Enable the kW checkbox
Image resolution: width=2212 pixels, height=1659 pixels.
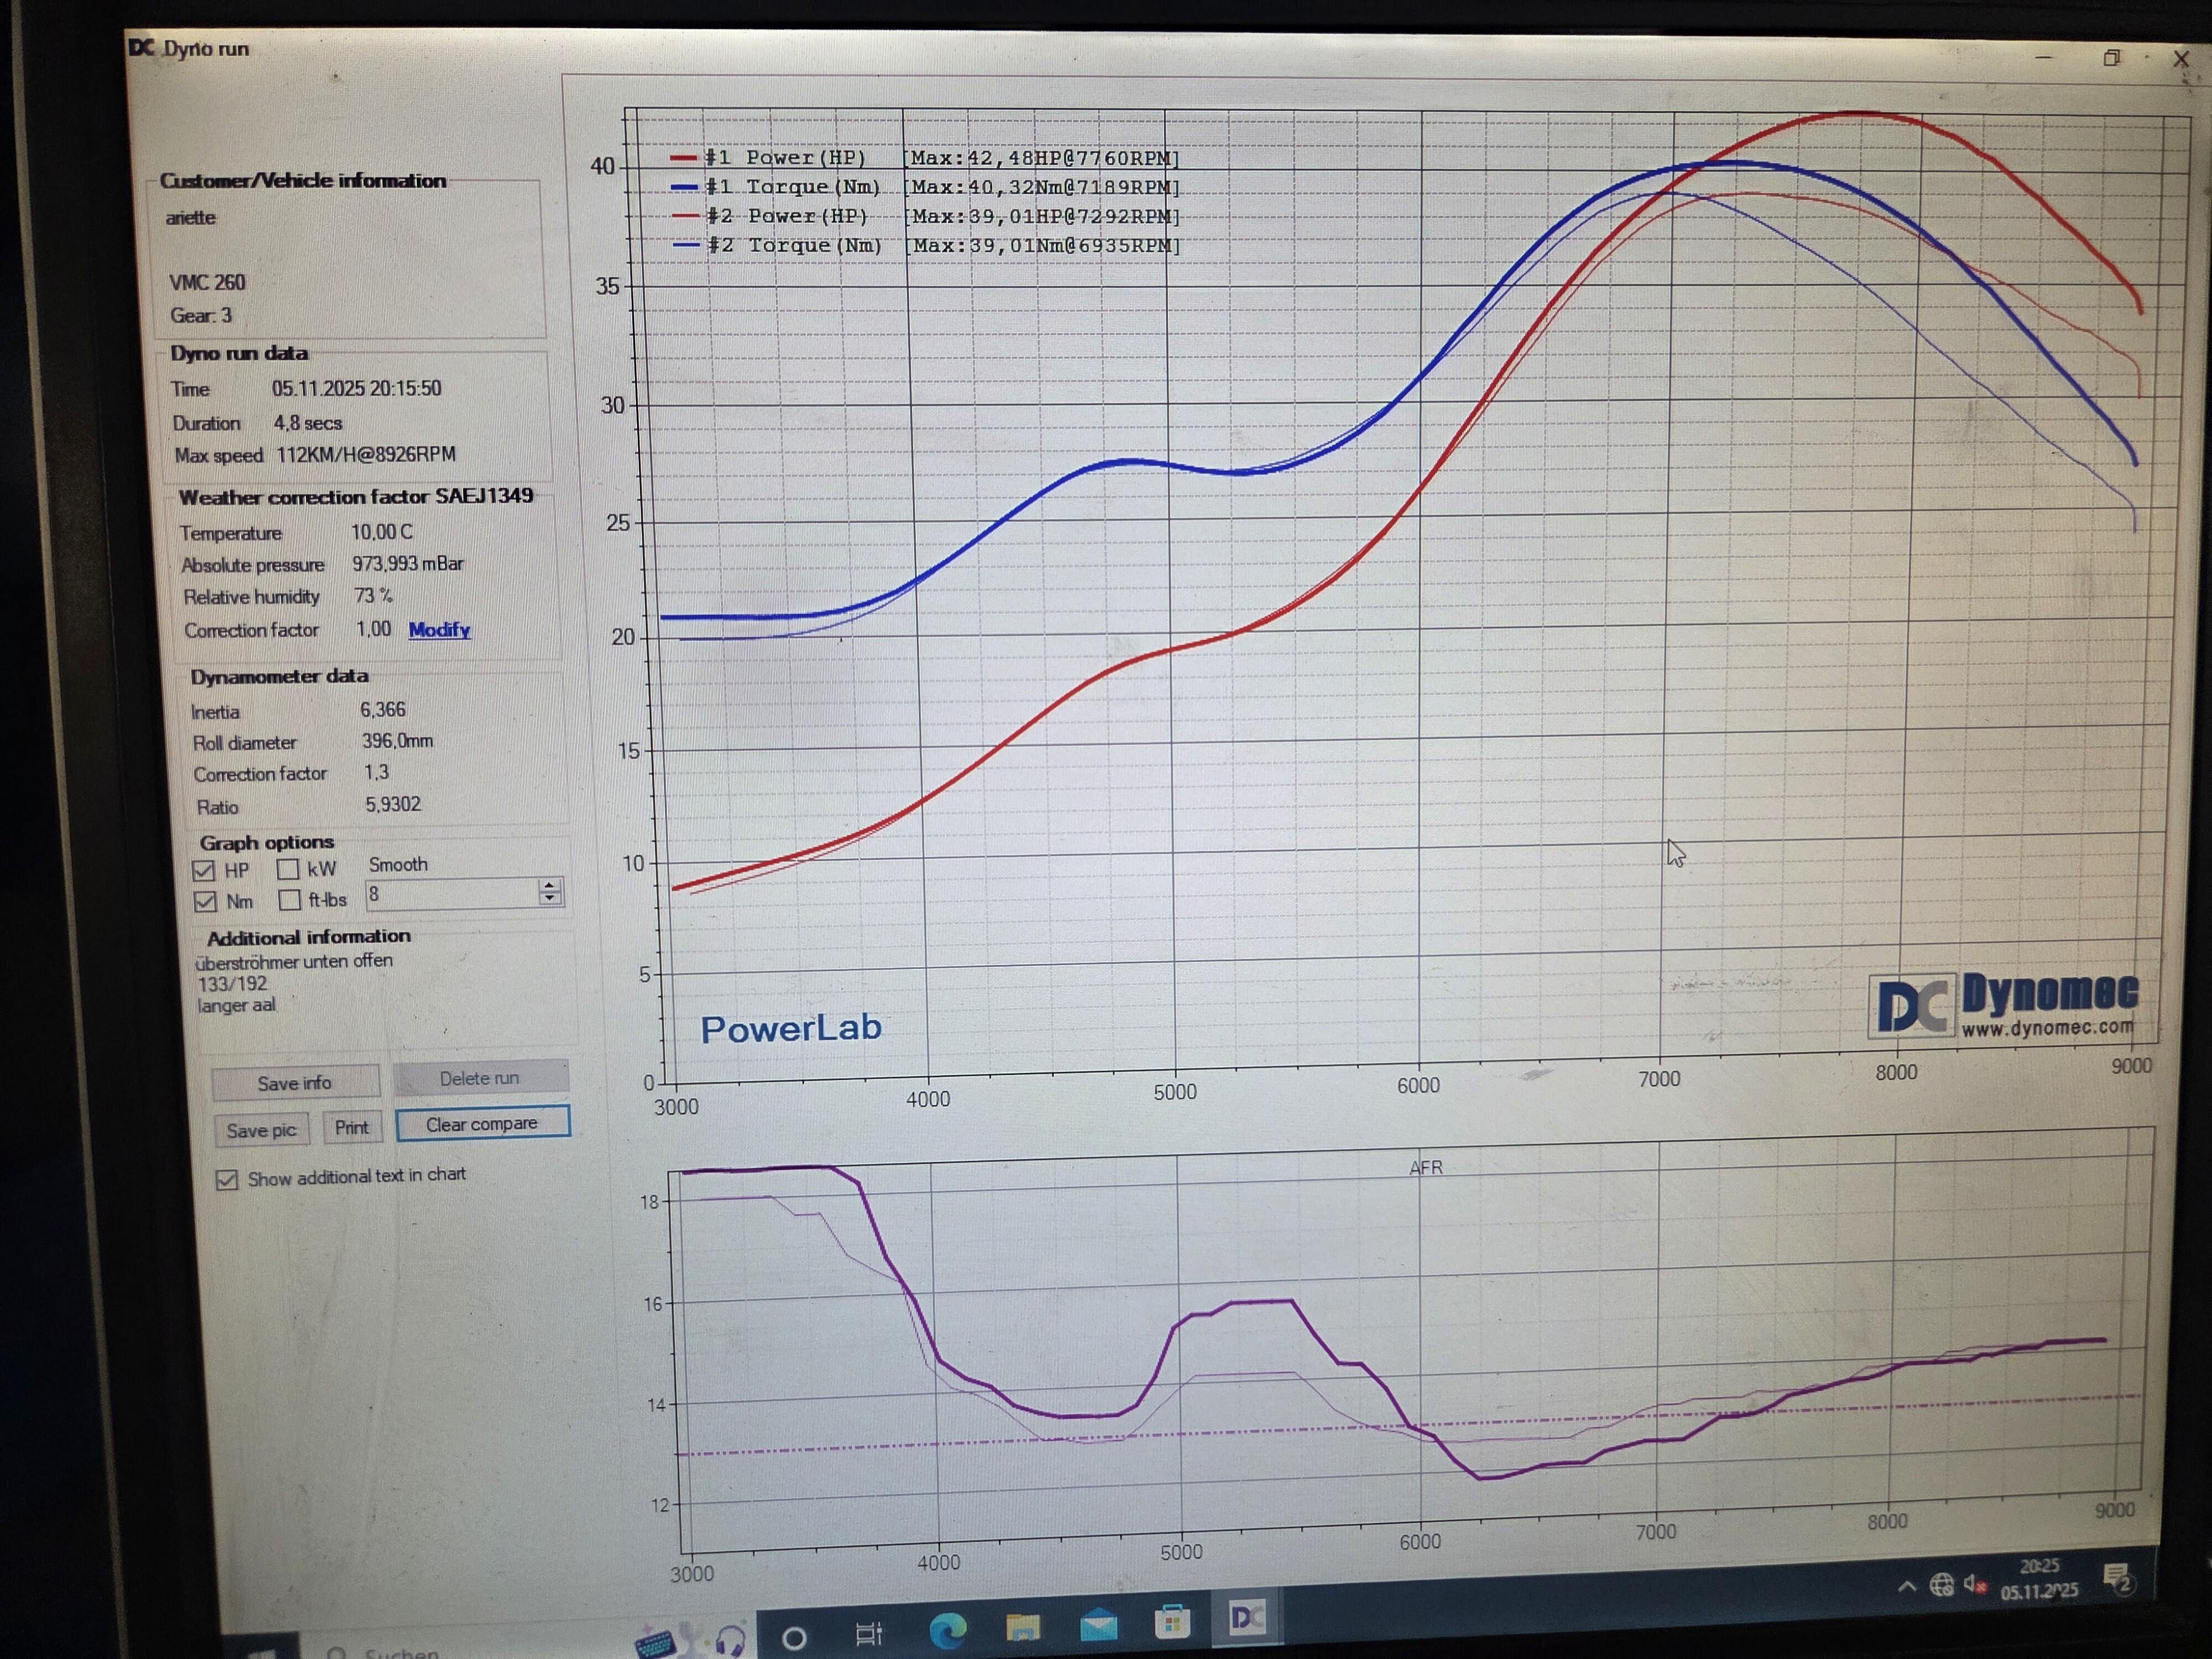click(x=288, y=869)
